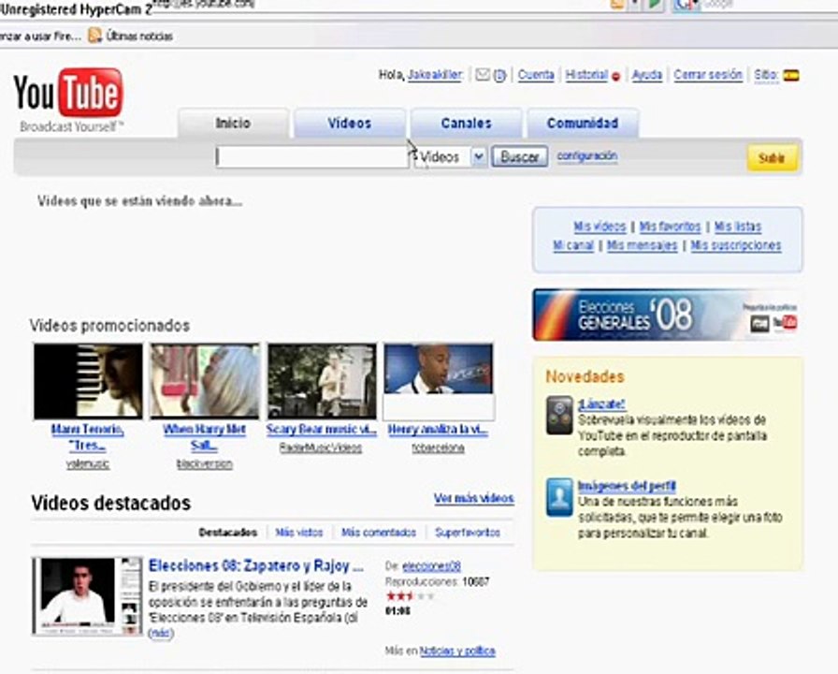Switch to the Videos tab
Image resolution: width=838 pixels, height=674 pixels.
(x=350, y=123)
